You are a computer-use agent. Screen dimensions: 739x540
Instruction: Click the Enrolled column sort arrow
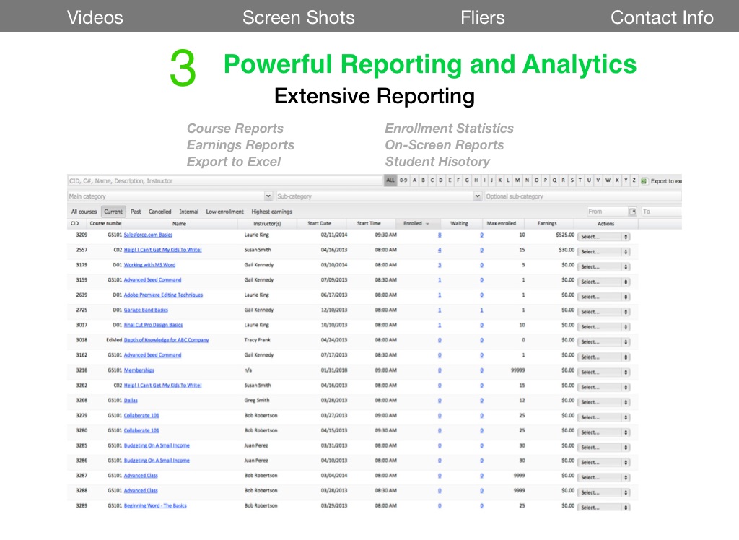(427, 224)
